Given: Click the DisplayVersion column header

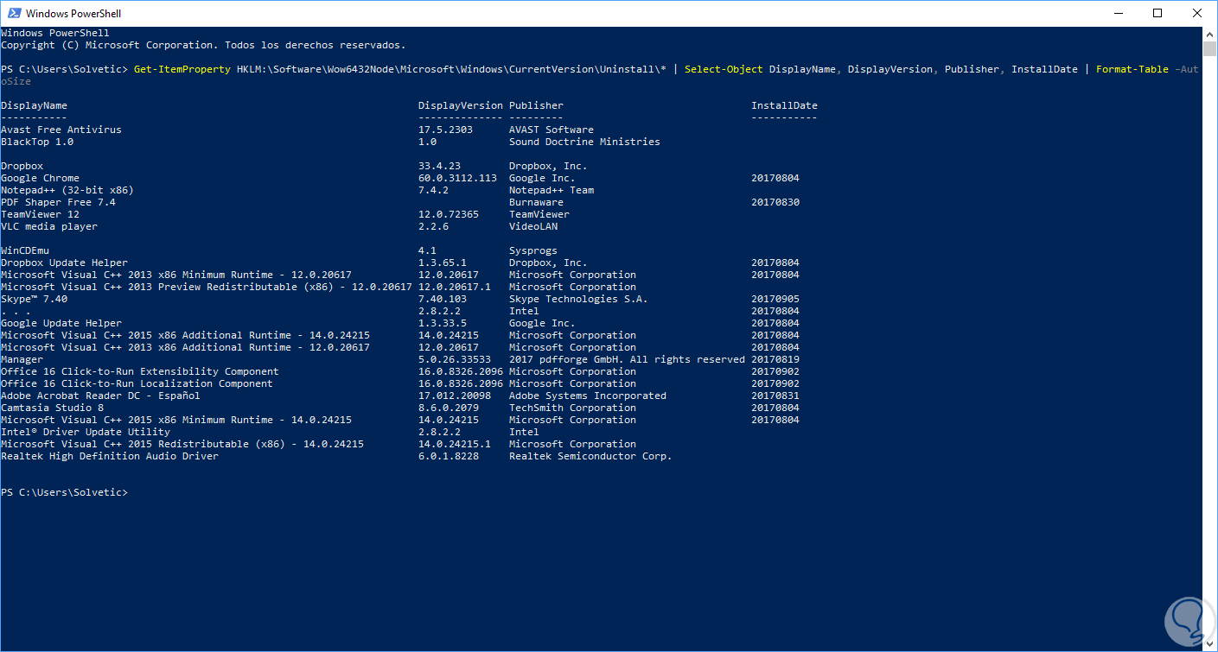Looking at the screenshot, I should pyautogui.click(x=460, y=105).
